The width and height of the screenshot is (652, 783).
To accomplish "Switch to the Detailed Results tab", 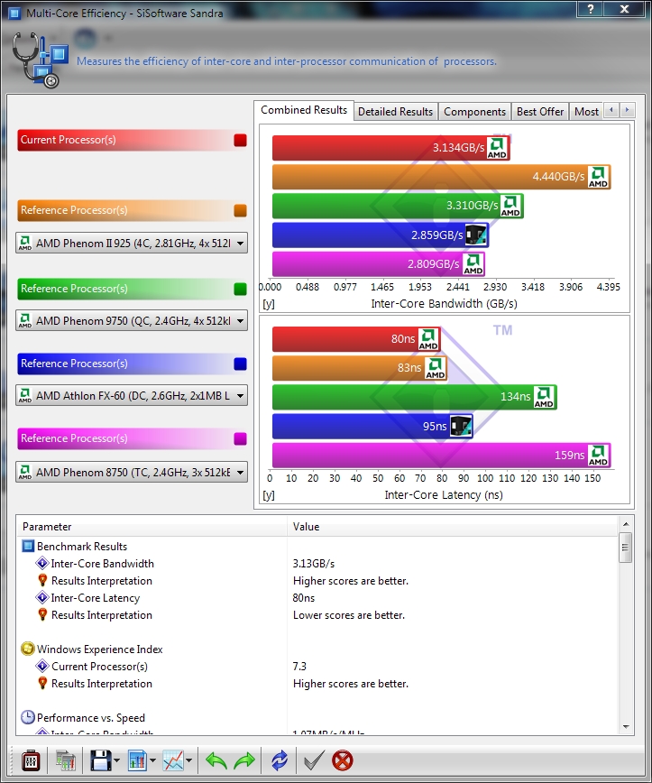I will click(395, 111).
